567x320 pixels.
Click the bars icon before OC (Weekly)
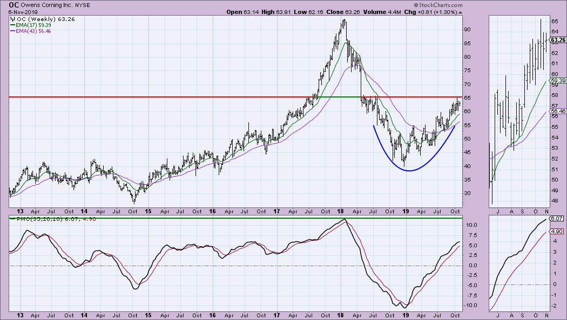coord(13,19)
